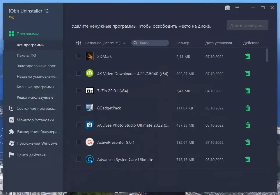Click the trash icon for ActivePresenter
Image resolution: width=280 pixels, height=195 pixels.
(x=247, y=142)
